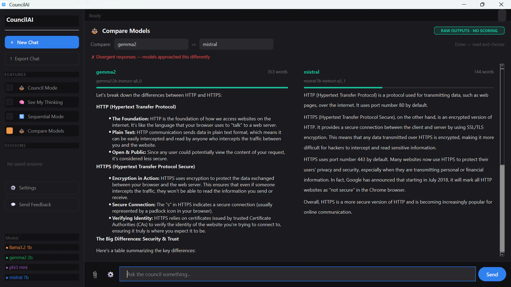
Task: Click the mistral response heading
Action: [311, 72]
